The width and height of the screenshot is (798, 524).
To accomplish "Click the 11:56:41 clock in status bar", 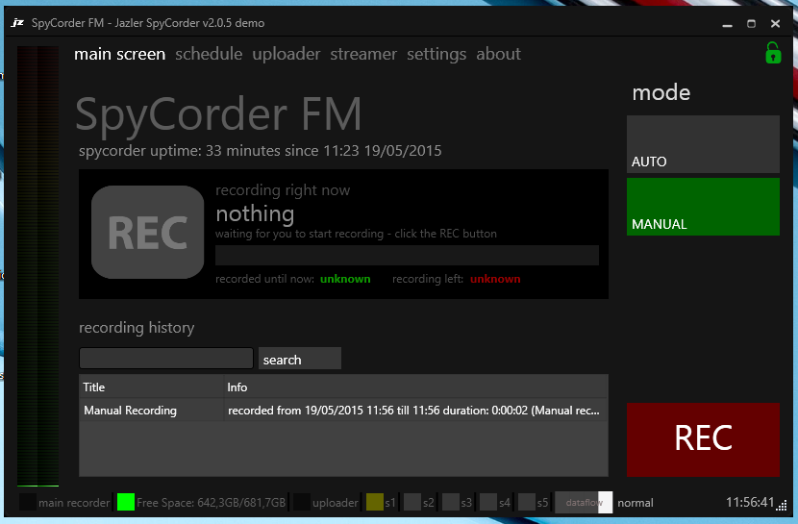I will click(x=750, y=502).
